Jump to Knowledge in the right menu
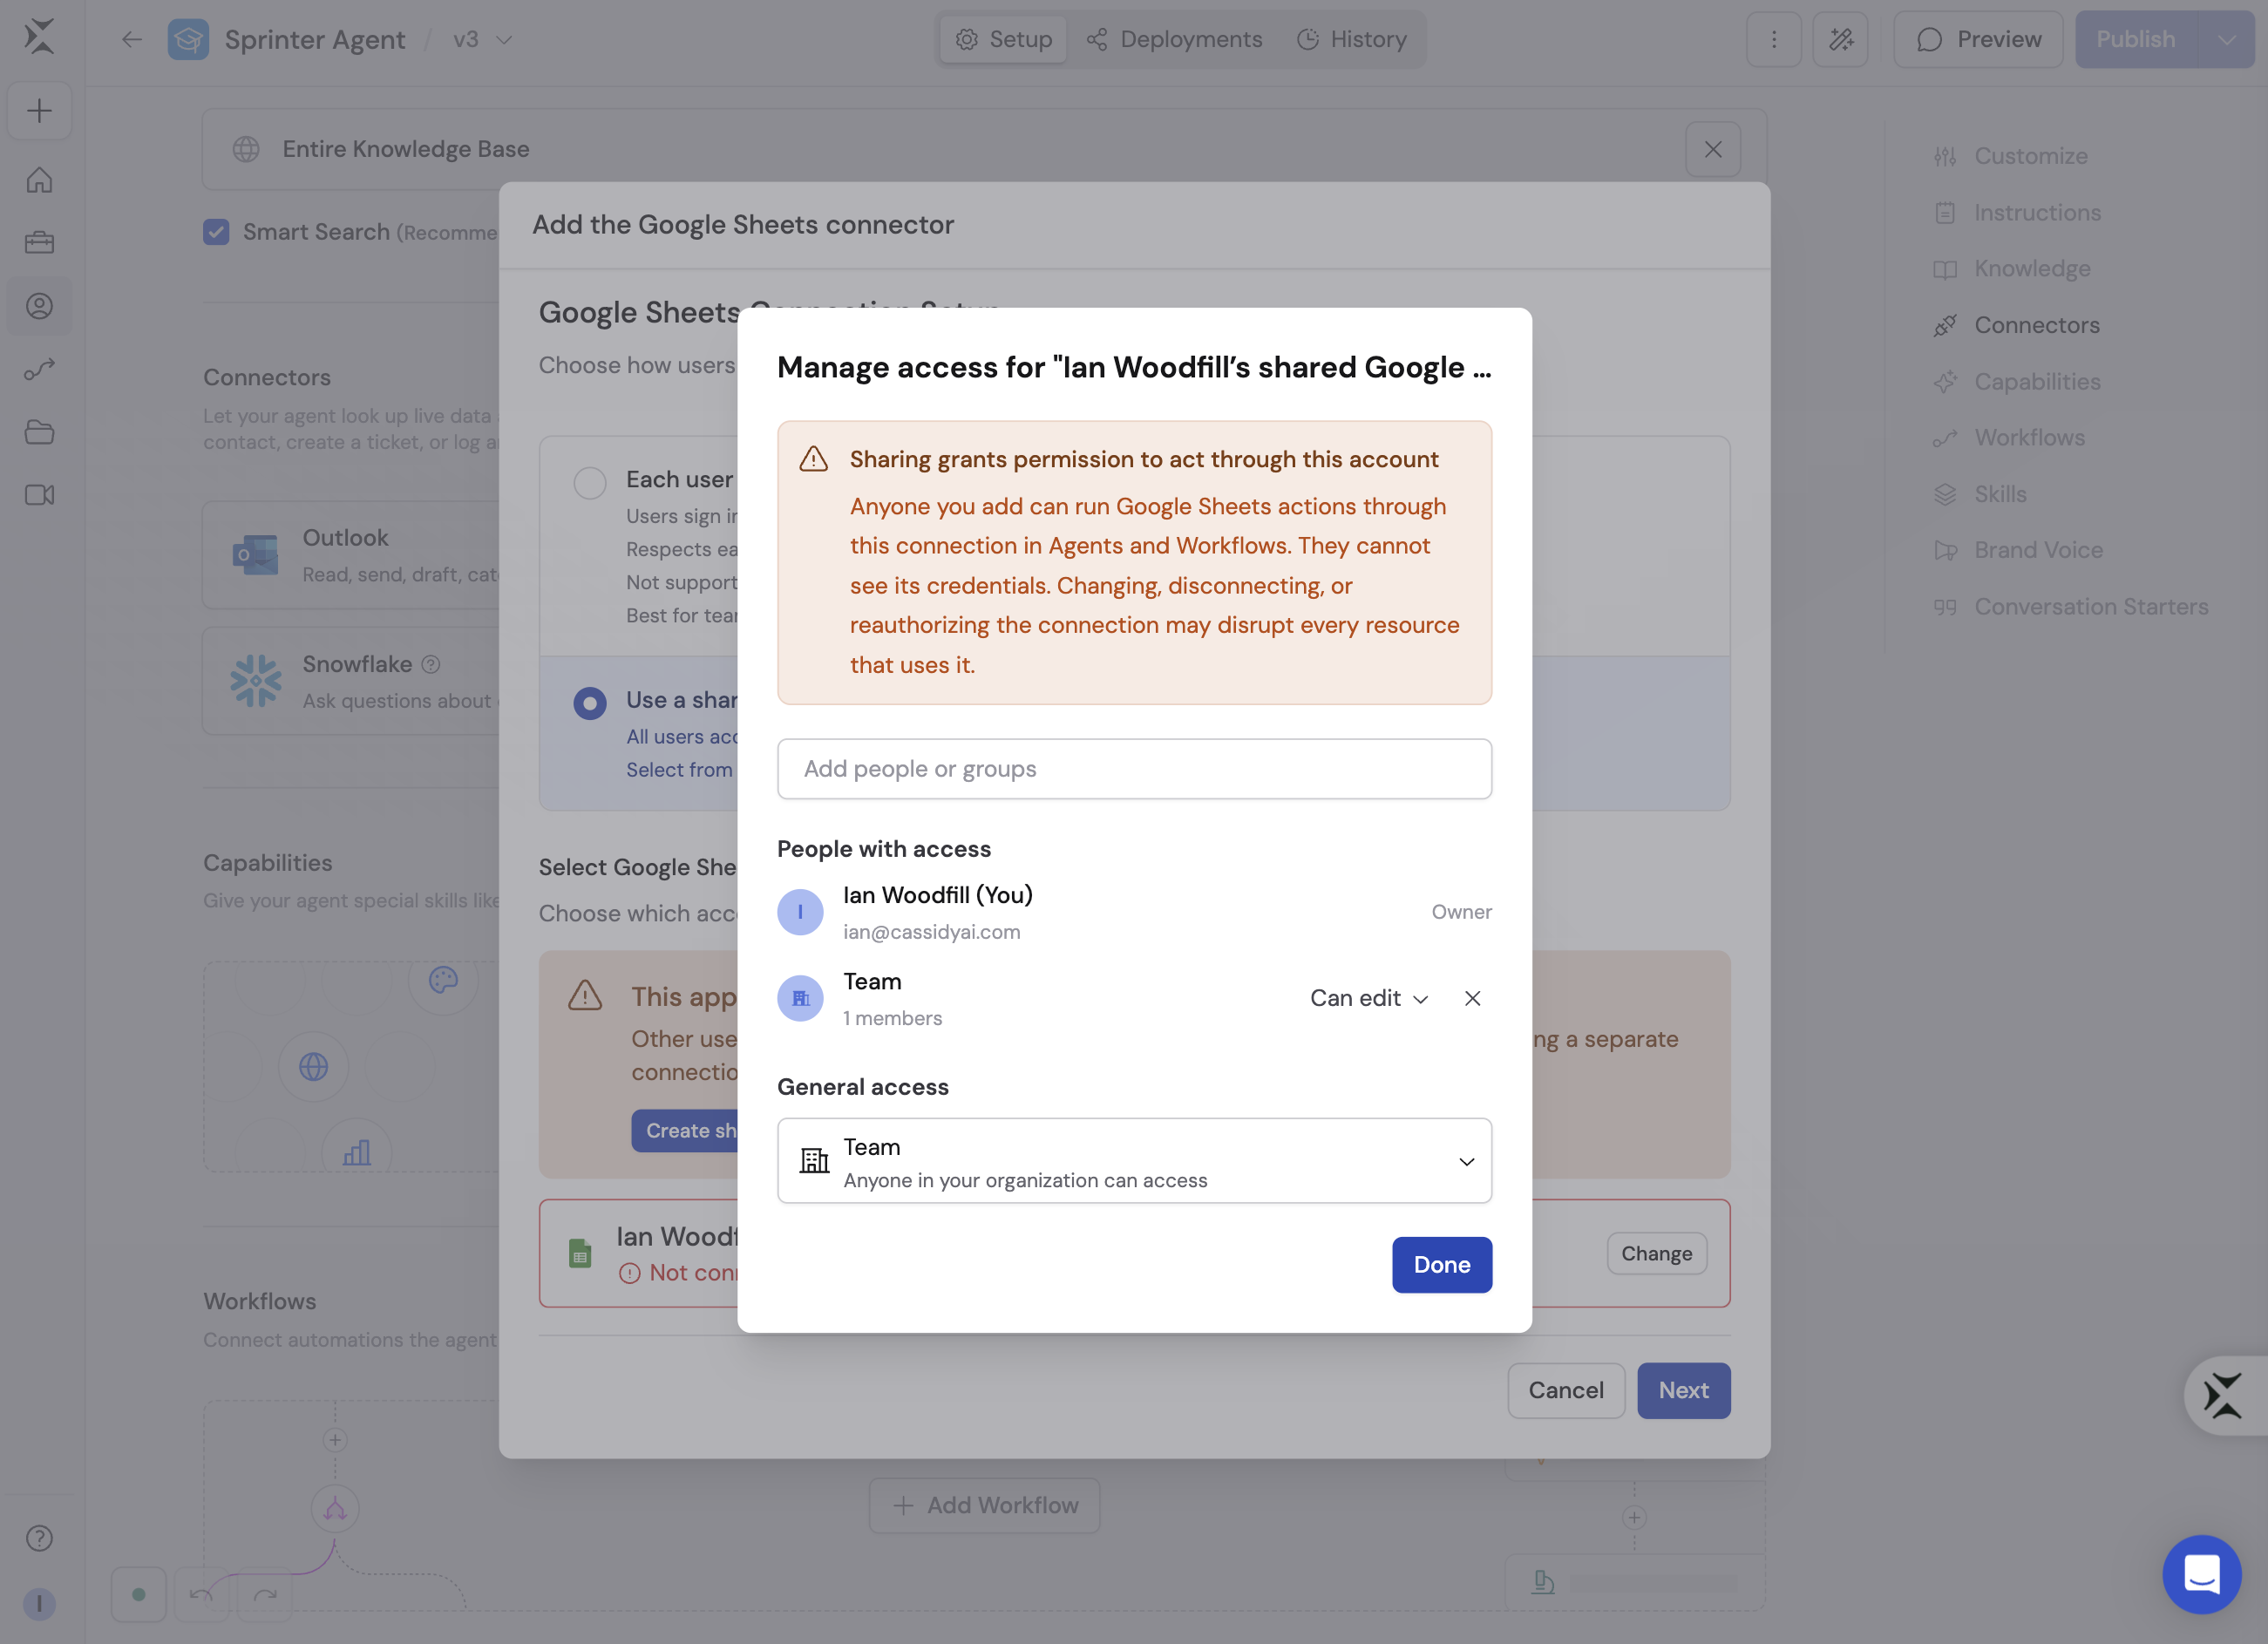 pyautogui.click(x=2012, y=268)
